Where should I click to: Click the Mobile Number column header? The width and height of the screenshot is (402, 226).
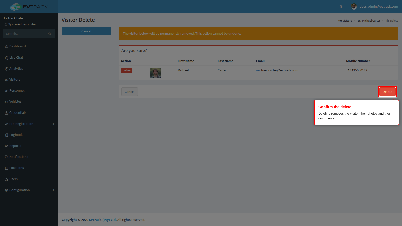pyautogui.click(x=358, y=61)
